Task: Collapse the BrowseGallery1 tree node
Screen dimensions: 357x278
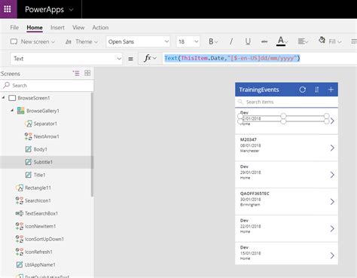Action: [x=12, y=111]
